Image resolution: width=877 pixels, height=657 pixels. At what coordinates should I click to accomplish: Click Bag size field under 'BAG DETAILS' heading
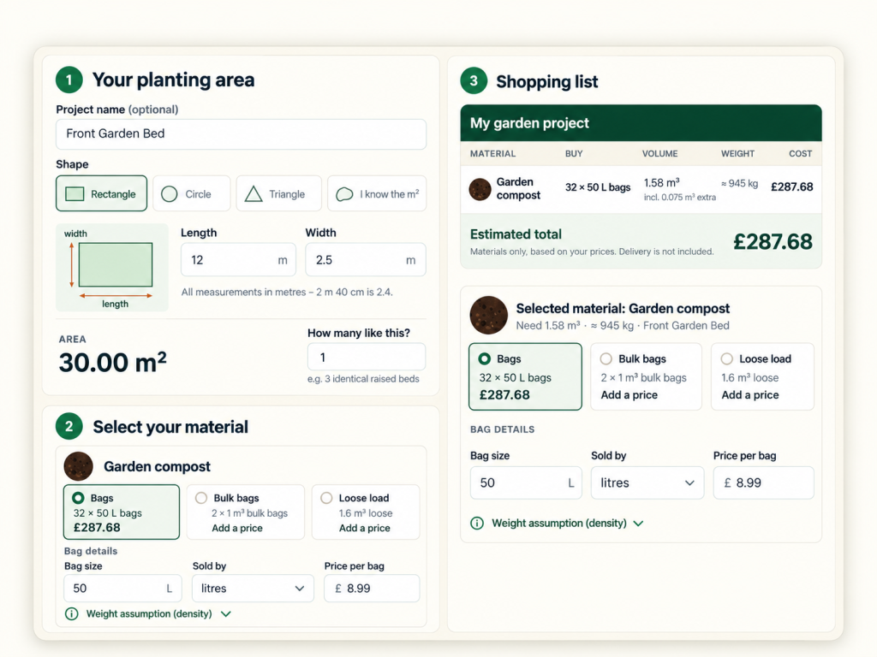[x=526, y=482]
